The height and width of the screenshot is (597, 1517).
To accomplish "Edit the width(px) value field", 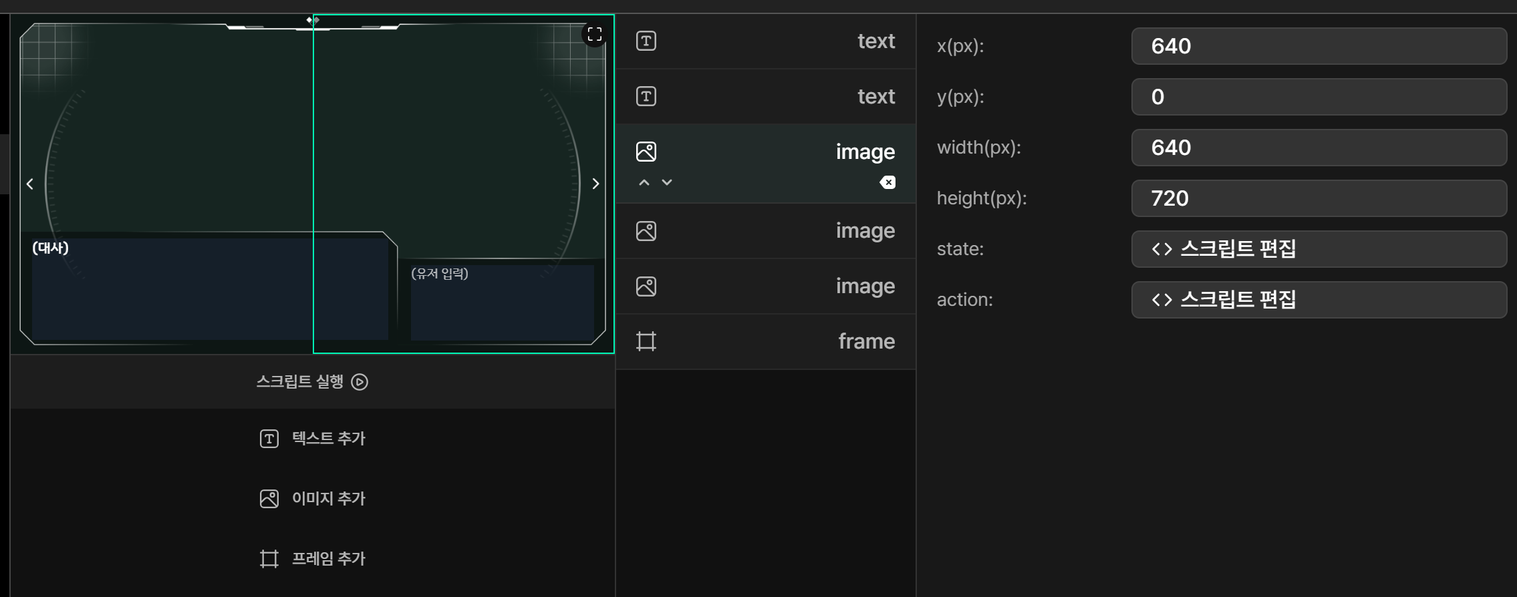I will (1318, 148).
